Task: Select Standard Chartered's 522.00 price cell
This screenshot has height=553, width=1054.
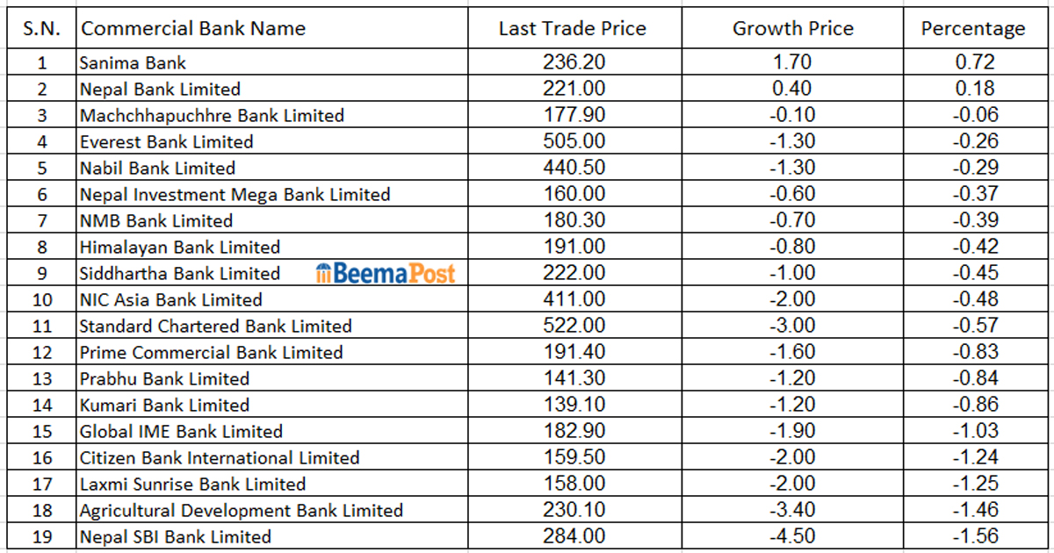Action: tap(574, 326)
